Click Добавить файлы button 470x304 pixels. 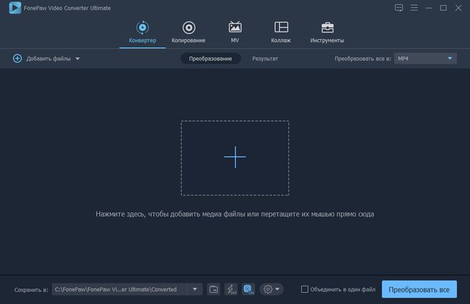click(42, 58)
